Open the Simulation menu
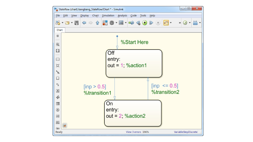 pyautogui.click(x=108, y=15)
